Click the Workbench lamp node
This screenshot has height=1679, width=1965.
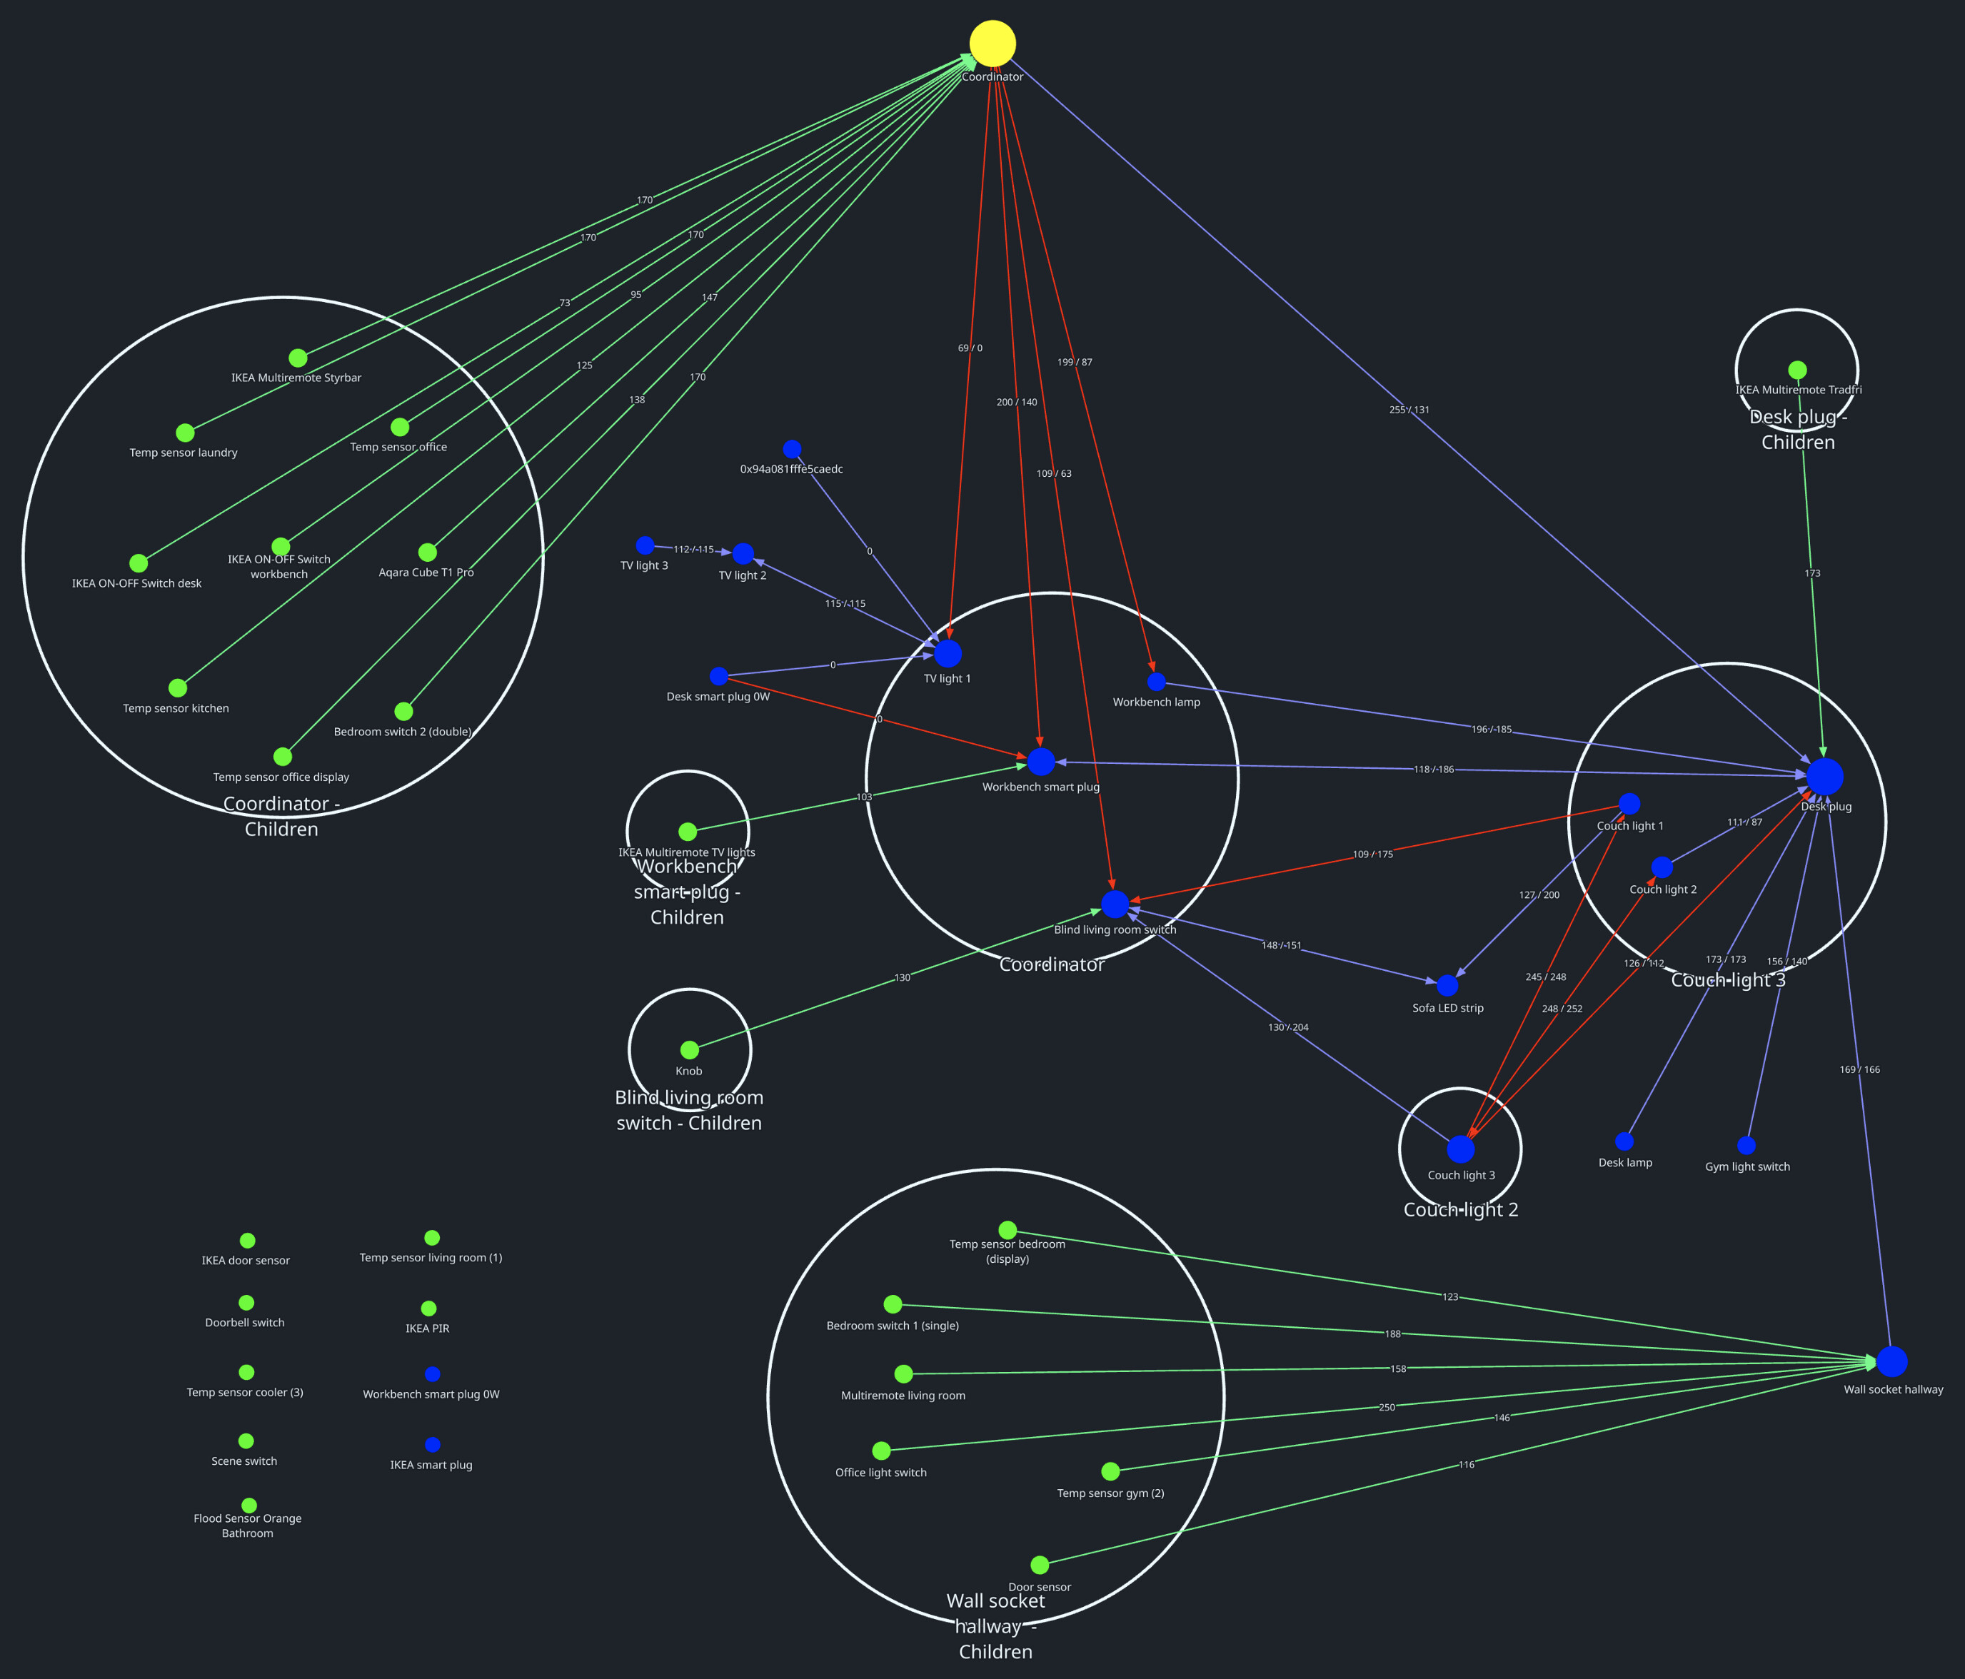click(1156, 682)
